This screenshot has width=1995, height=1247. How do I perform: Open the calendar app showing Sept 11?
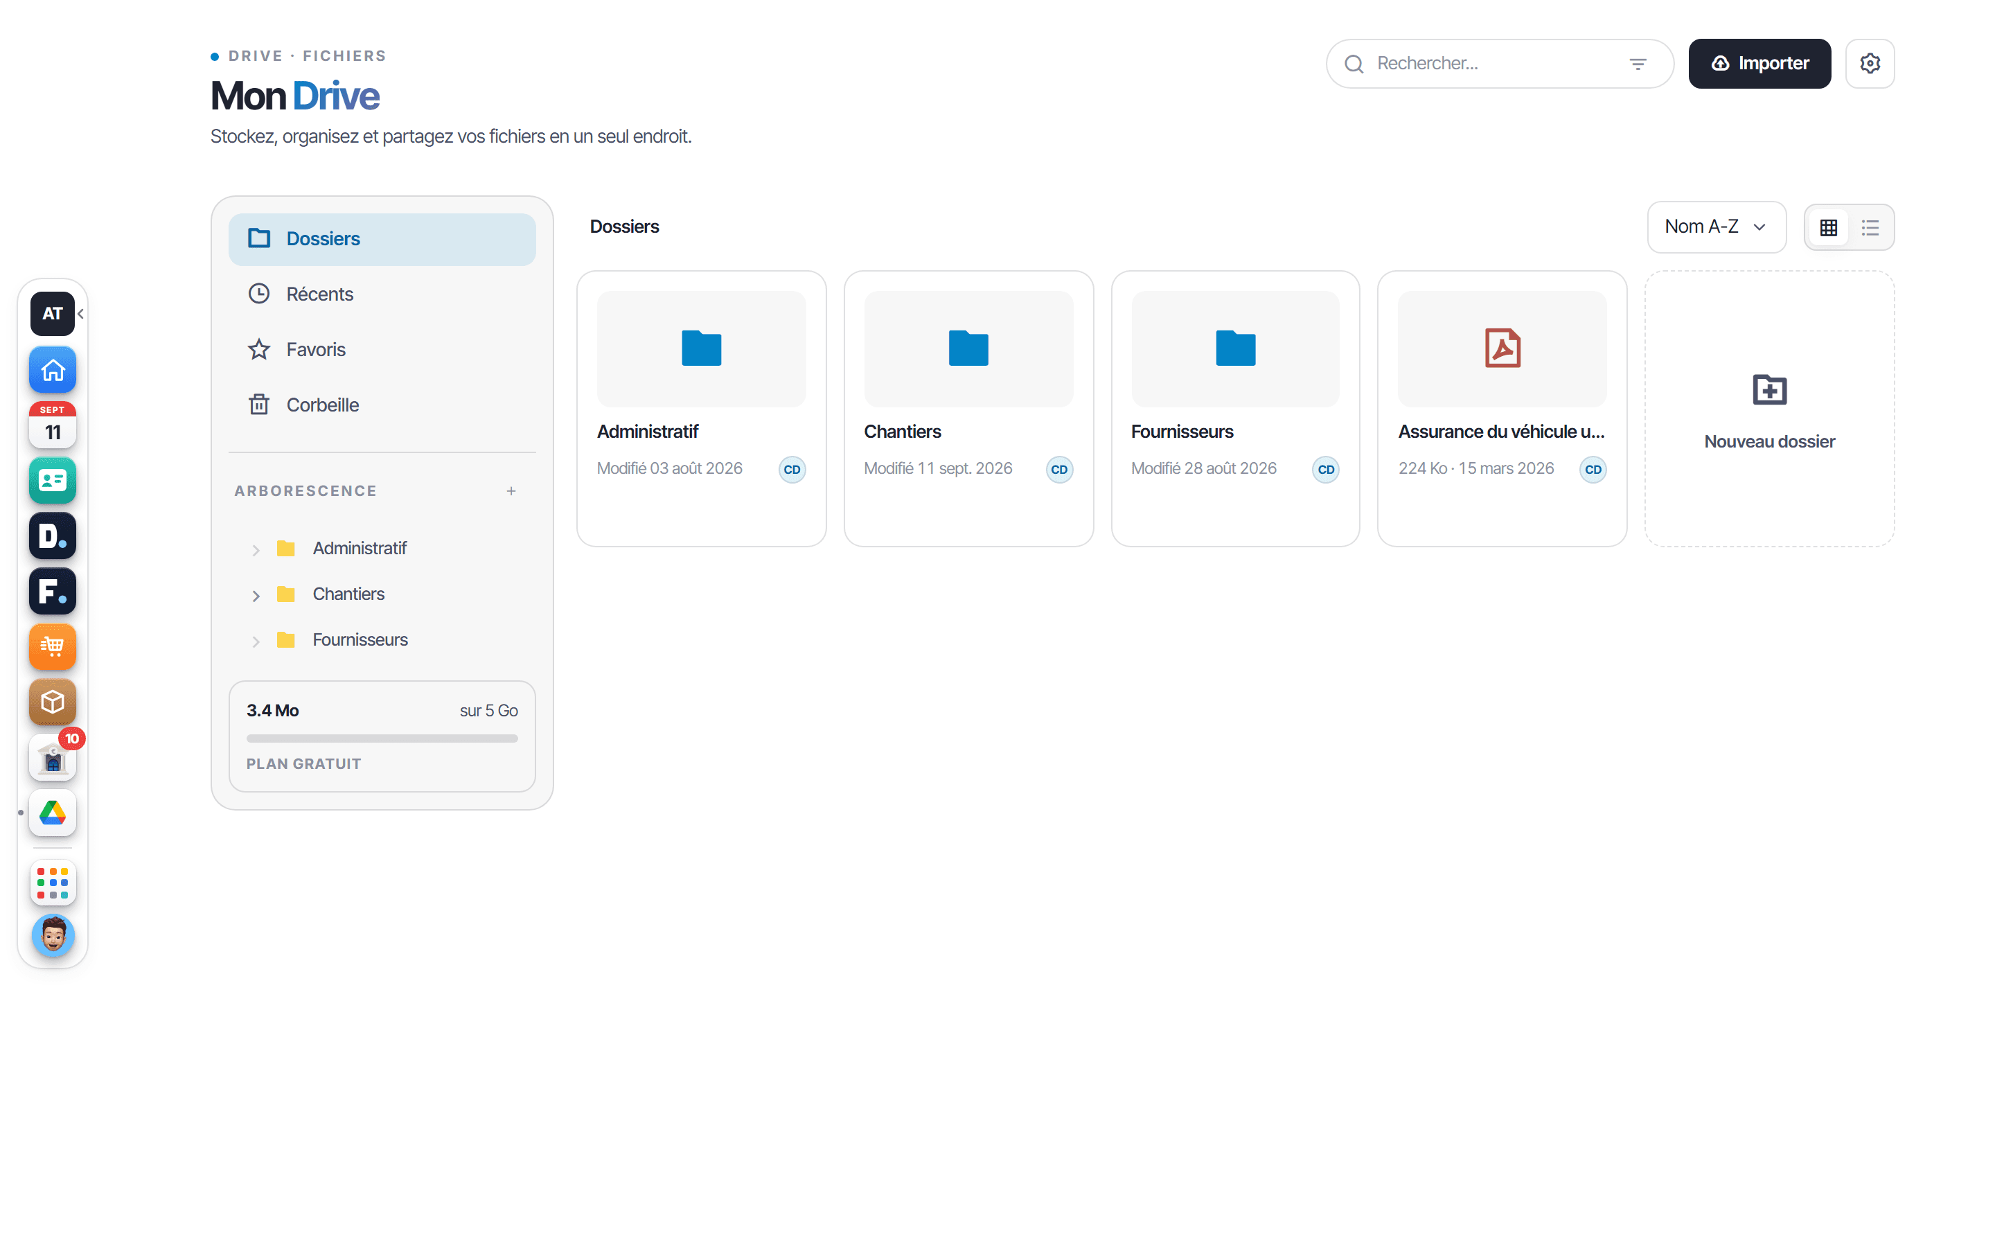click(x=52, y=425)
